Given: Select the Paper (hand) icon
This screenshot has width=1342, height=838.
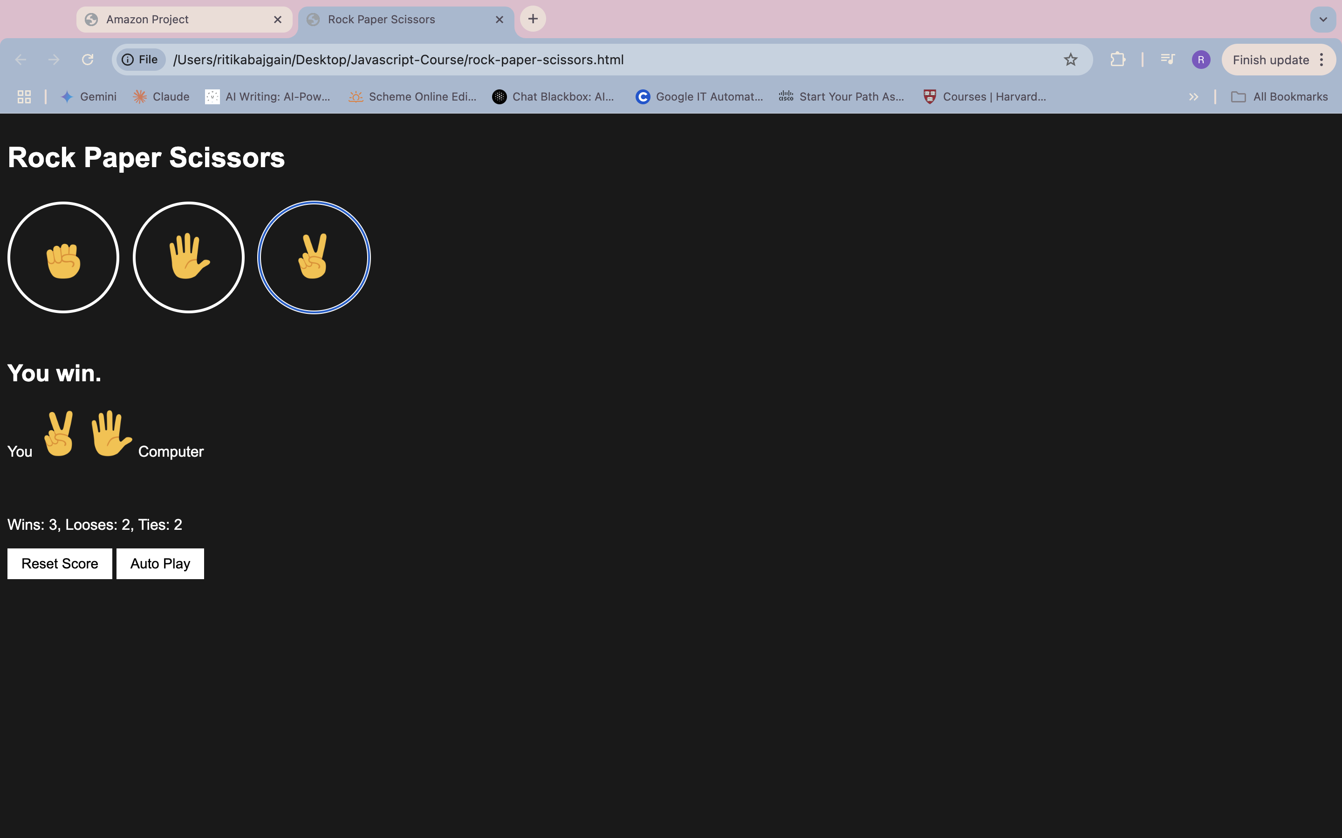Looking at the screenshot, I should point(188,257).
